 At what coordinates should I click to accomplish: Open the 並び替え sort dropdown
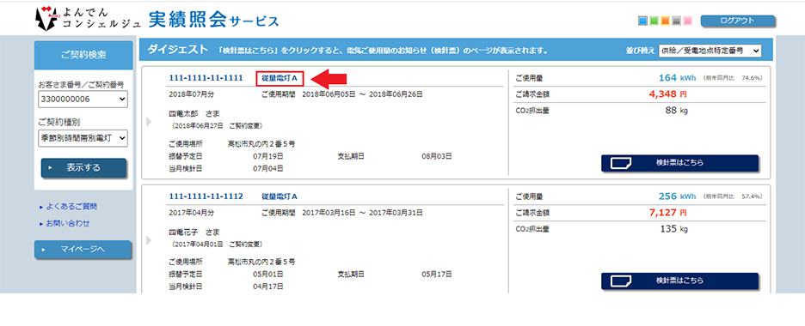click(710, 51)
